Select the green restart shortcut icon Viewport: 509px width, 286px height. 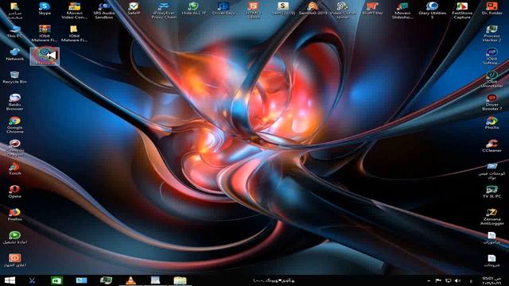(x=14, y=238)
